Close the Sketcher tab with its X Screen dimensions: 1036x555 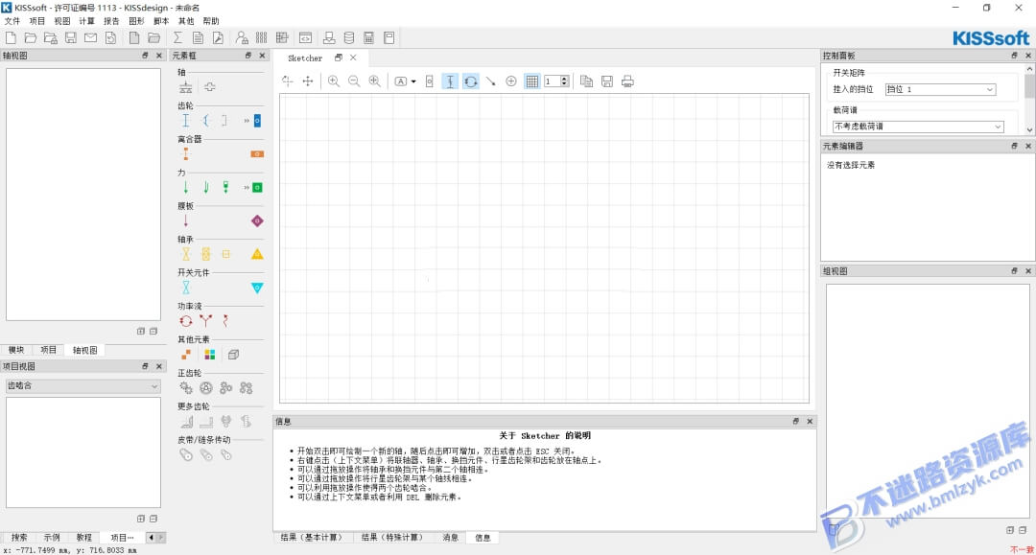pyautogui.click(x=353, y=58)
